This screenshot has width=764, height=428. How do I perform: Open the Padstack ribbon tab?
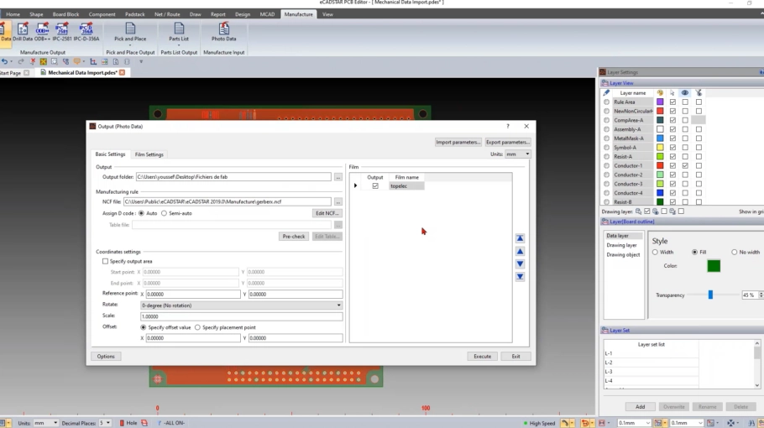(x=134, y=14)
